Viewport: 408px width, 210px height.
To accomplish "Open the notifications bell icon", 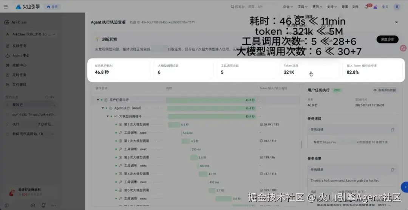I will pos(366,7).
